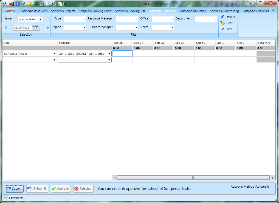This screenshot has height=203, width=279.
Task: Click the printer icon
Action: 53,4
